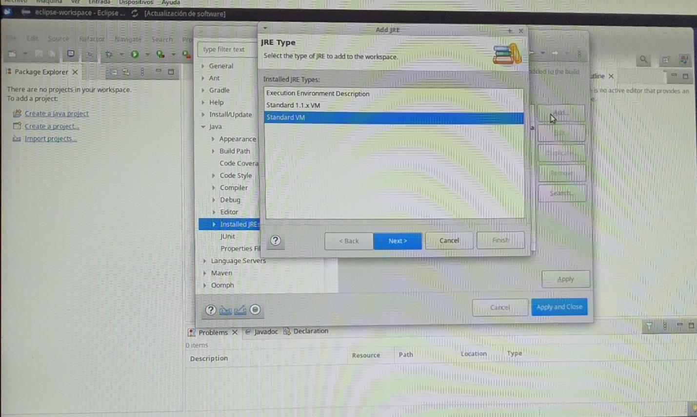Click the Import preferences icon

(225, 310)
